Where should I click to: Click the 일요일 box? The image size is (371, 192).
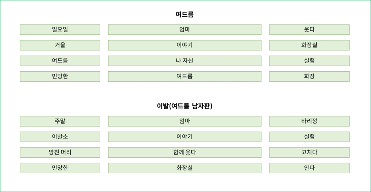point(60,30)
